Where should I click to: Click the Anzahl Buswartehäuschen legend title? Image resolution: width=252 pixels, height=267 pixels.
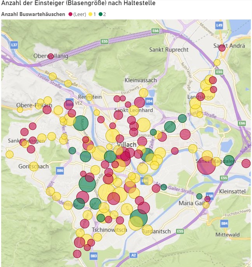pyautogui.click(x=33, y=14)
